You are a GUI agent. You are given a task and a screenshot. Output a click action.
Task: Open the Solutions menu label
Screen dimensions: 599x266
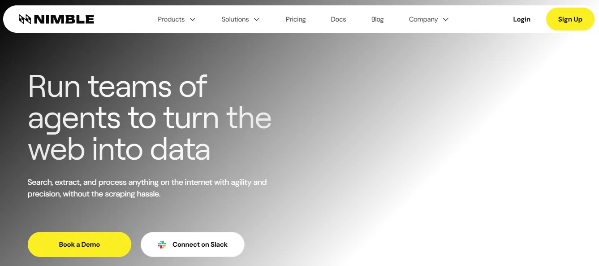[235, 19]
